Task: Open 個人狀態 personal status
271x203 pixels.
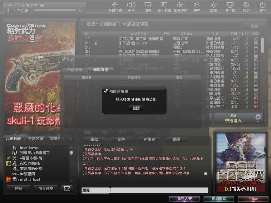Action: [164, 7]
